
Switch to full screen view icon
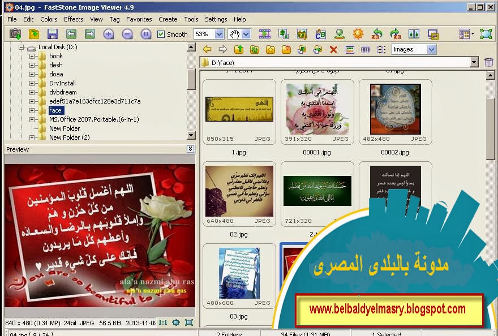point(486,34)
